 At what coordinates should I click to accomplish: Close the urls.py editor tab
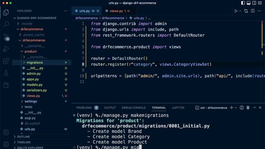[x=98, y=11]
